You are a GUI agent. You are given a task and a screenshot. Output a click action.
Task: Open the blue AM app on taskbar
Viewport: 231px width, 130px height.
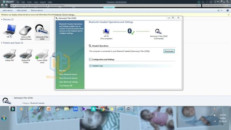tap(75, 109)
